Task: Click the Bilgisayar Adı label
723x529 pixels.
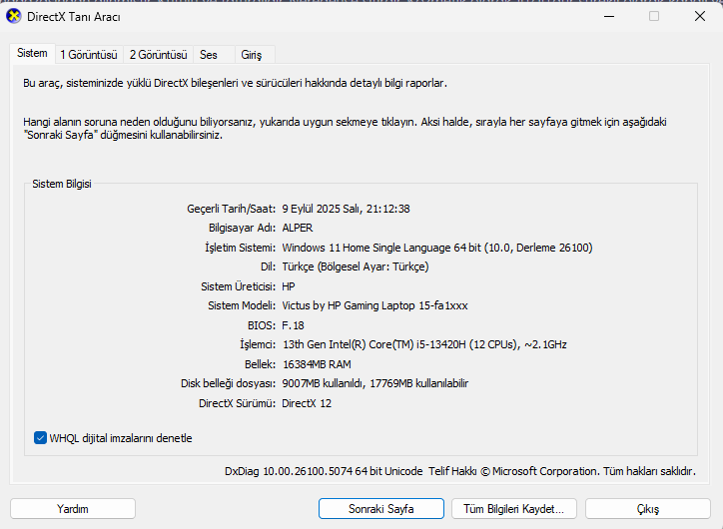Action: (242, 229)
